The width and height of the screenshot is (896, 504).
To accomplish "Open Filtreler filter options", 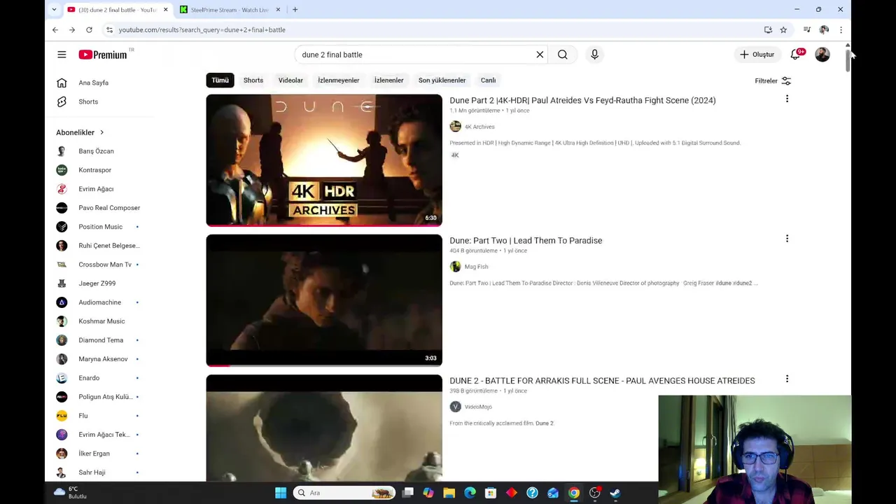I will point(773,80).
